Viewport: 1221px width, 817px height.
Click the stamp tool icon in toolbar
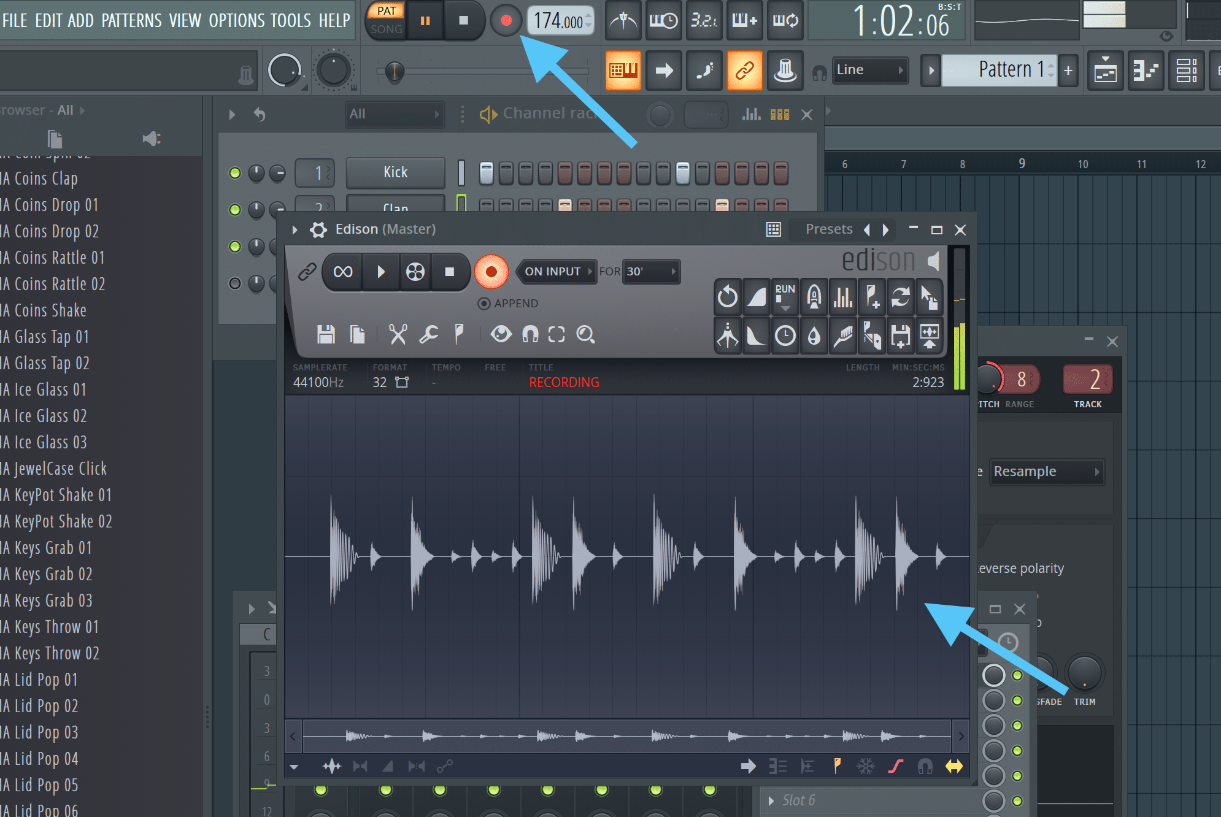[785, 71]
